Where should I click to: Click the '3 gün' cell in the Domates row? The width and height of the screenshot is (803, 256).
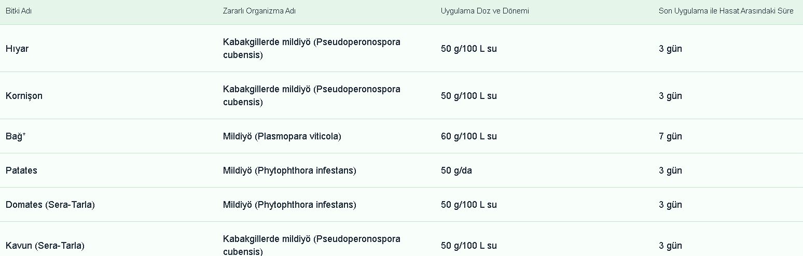point(670,205)
